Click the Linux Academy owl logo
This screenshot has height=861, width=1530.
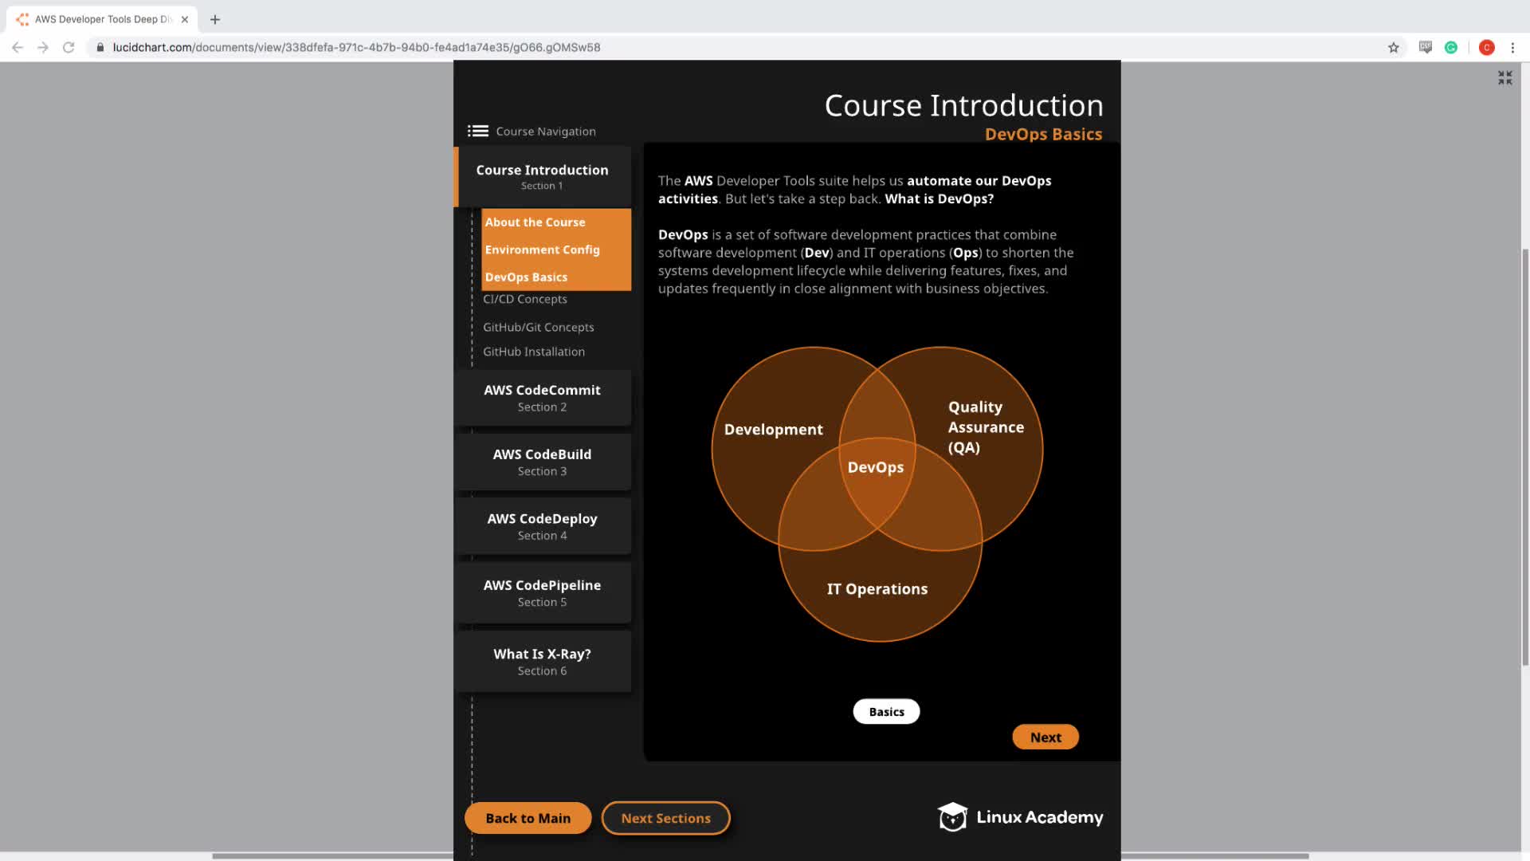click(952, 817)
